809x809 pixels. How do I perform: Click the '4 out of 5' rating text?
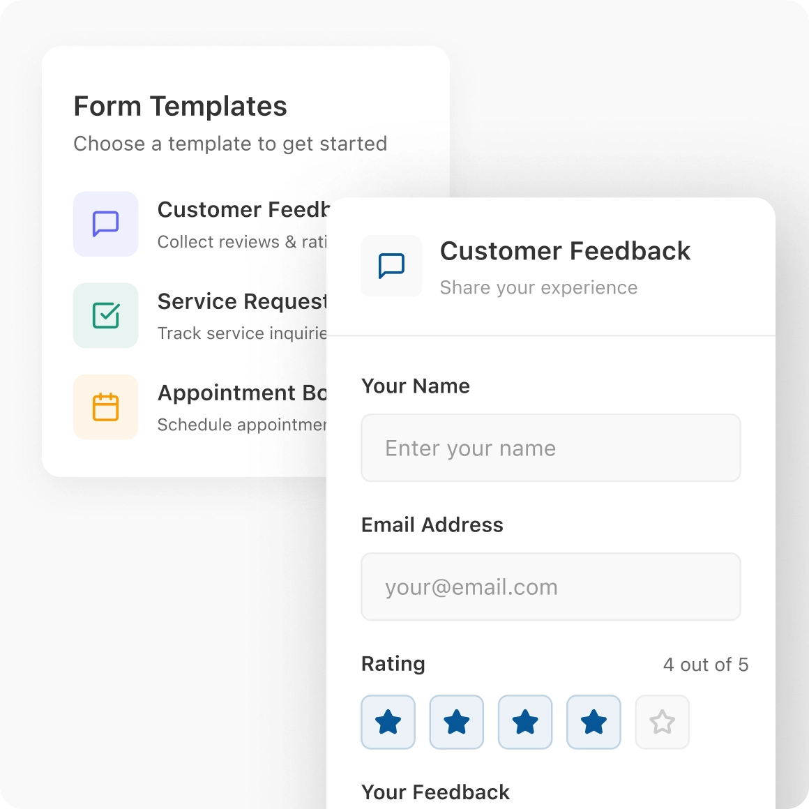click(x=705, y=665)
